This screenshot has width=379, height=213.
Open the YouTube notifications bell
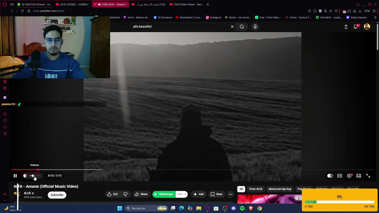(356, 27)
